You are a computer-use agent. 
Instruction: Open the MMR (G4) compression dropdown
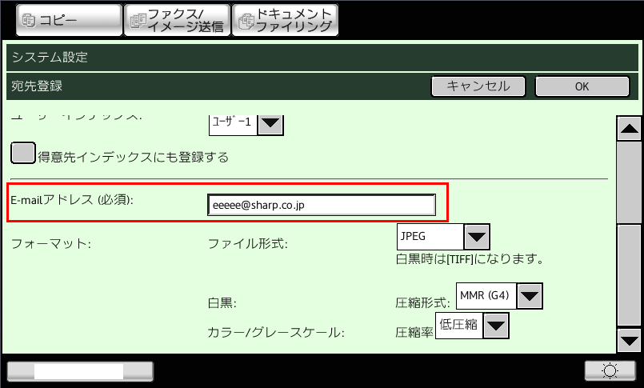click(499, 296)
